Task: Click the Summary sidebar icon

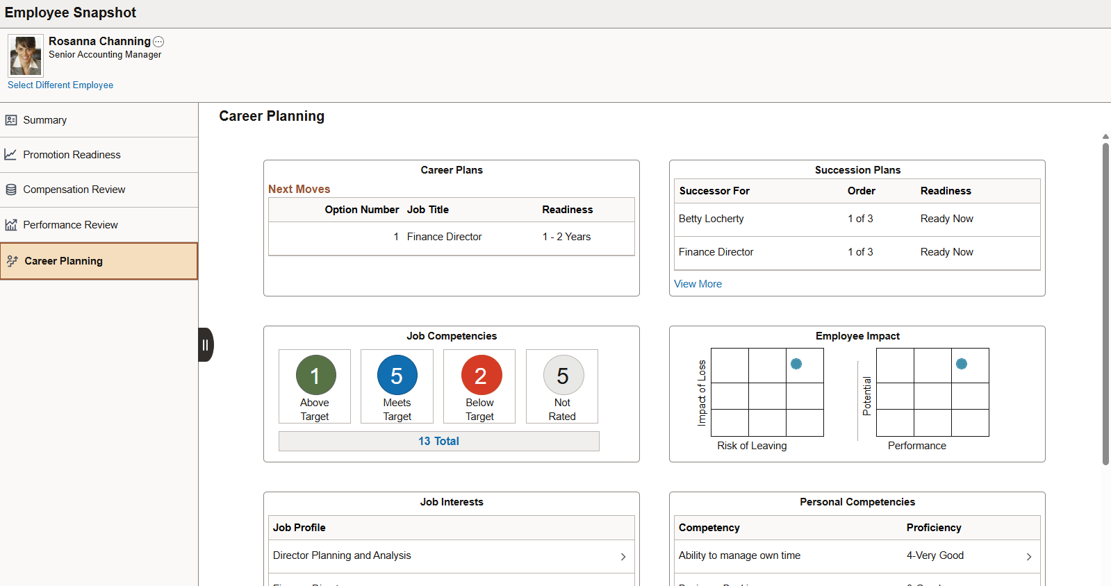Action: 11,120
